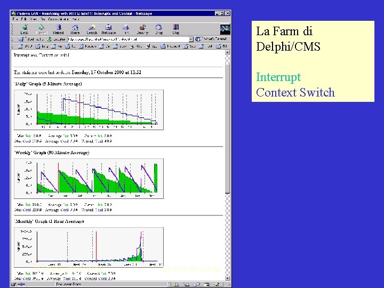Go to the Home page
Screen dimensions: 384x288
tap(75, 29)
